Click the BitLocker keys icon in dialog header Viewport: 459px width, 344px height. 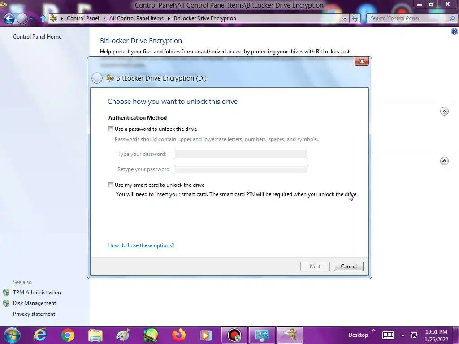coord(110,78)
